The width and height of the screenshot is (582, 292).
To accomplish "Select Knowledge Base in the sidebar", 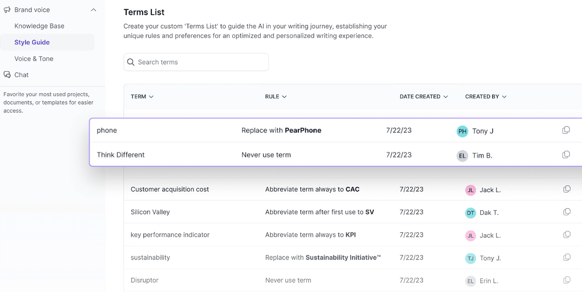I will [x=39, y=26].
